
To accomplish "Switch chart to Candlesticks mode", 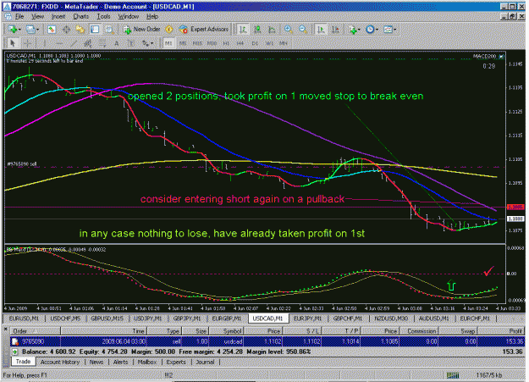I will click(x=257, y=30).
